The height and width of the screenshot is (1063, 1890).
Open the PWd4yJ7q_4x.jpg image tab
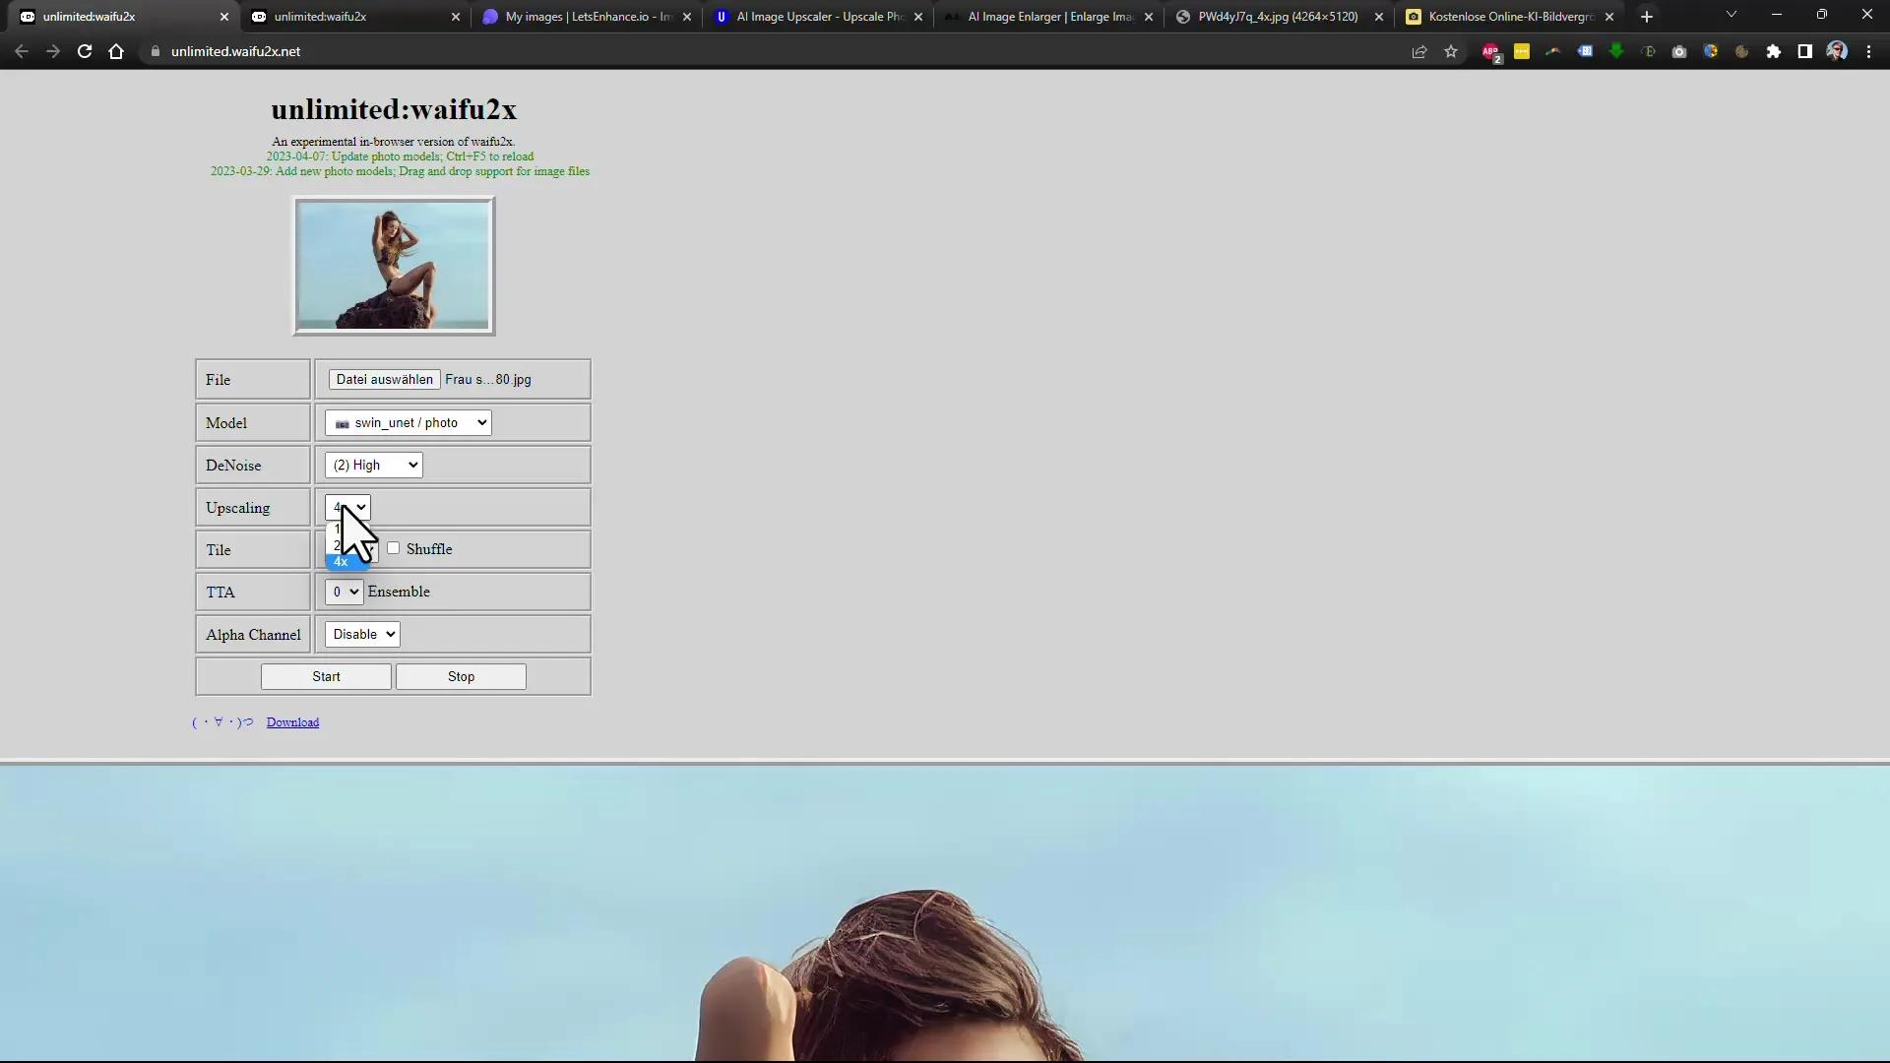point(1276,16)
